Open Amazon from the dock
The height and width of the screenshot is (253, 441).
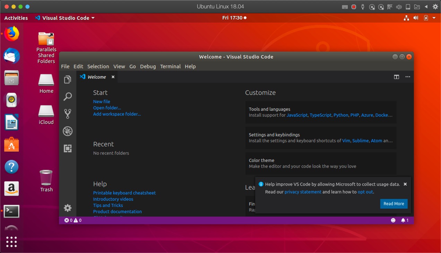[11, 189]
